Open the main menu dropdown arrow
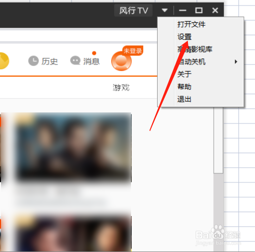 coord(165,11)
